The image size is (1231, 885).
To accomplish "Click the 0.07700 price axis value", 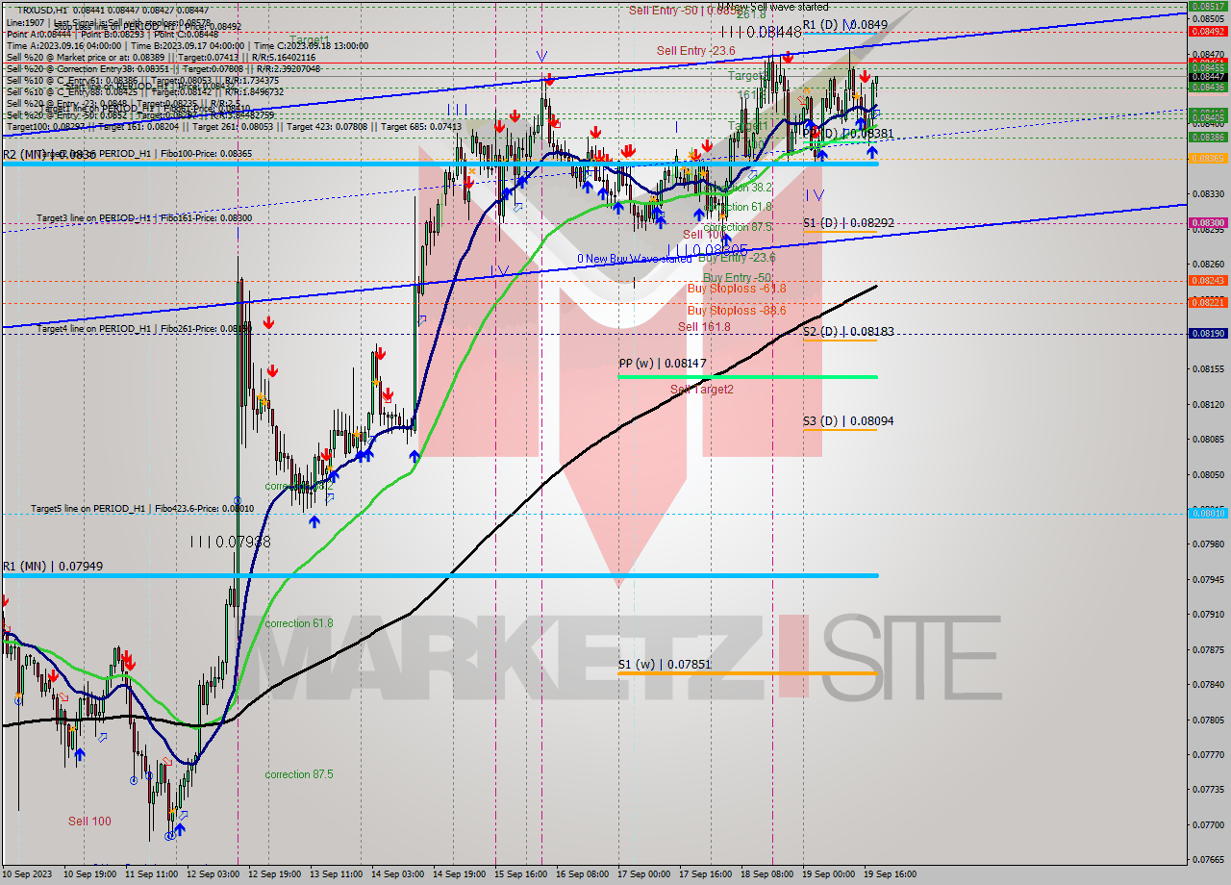I will pyautogui.click(x=1208, y=824).
